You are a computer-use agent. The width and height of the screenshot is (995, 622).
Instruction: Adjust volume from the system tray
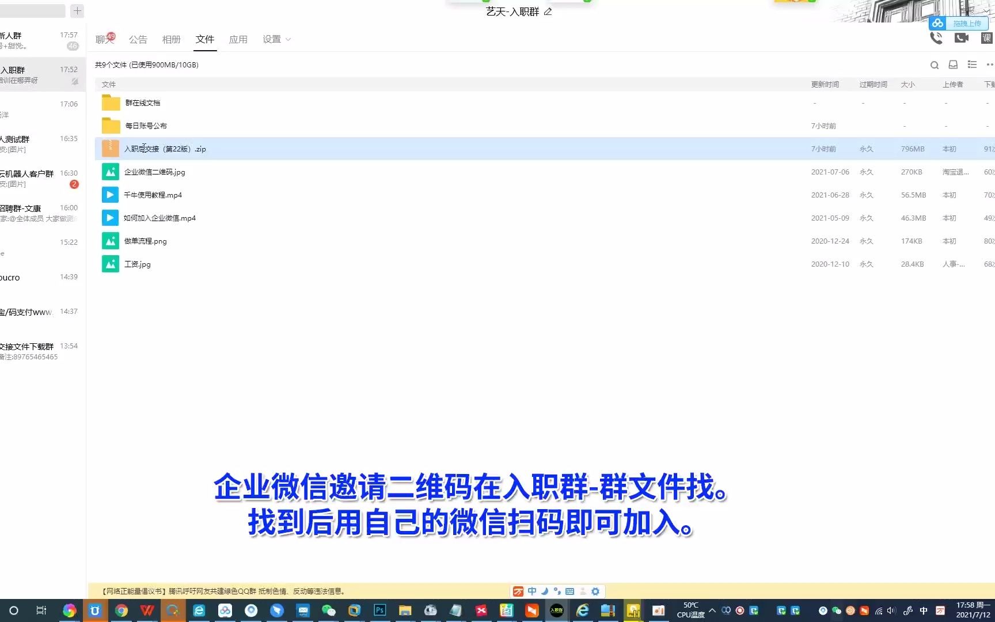[890, 610]
